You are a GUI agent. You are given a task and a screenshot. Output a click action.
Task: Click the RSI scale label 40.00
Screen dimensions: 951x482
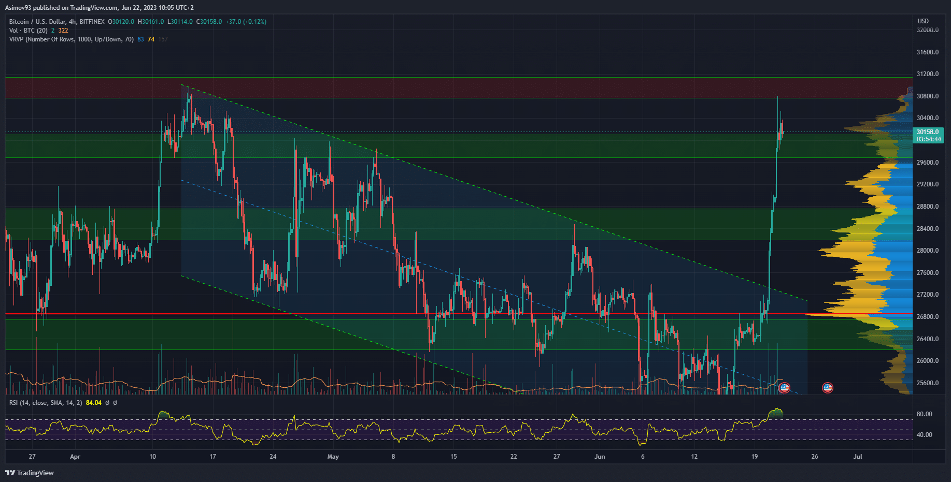pyautogui.click(x=925, y=435)
